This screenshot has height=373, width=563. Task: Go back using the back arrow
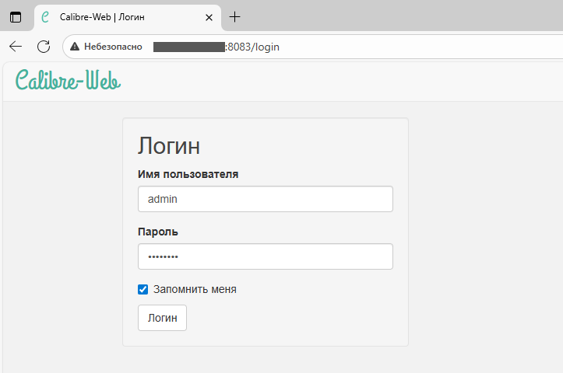click(x=16, y=47)
